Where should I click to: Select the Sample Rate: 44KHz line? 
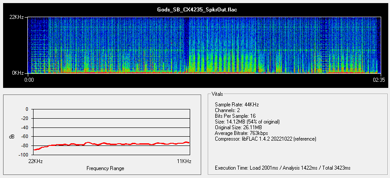pyautogui.click(x=236, y=104)
